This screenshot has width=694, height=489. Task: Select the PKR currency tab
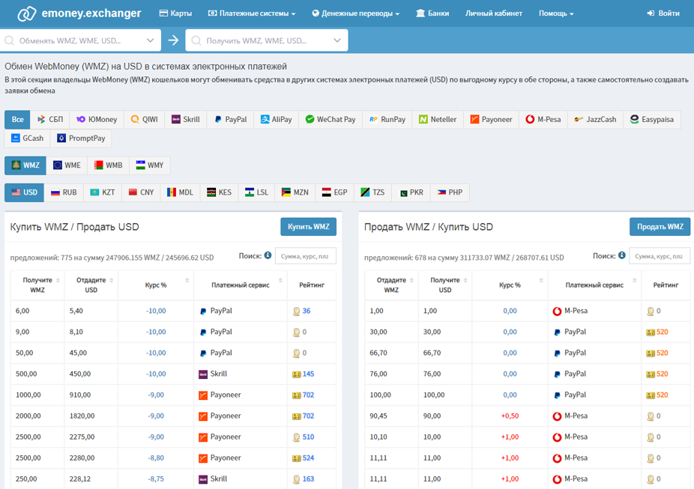(411, 192)
